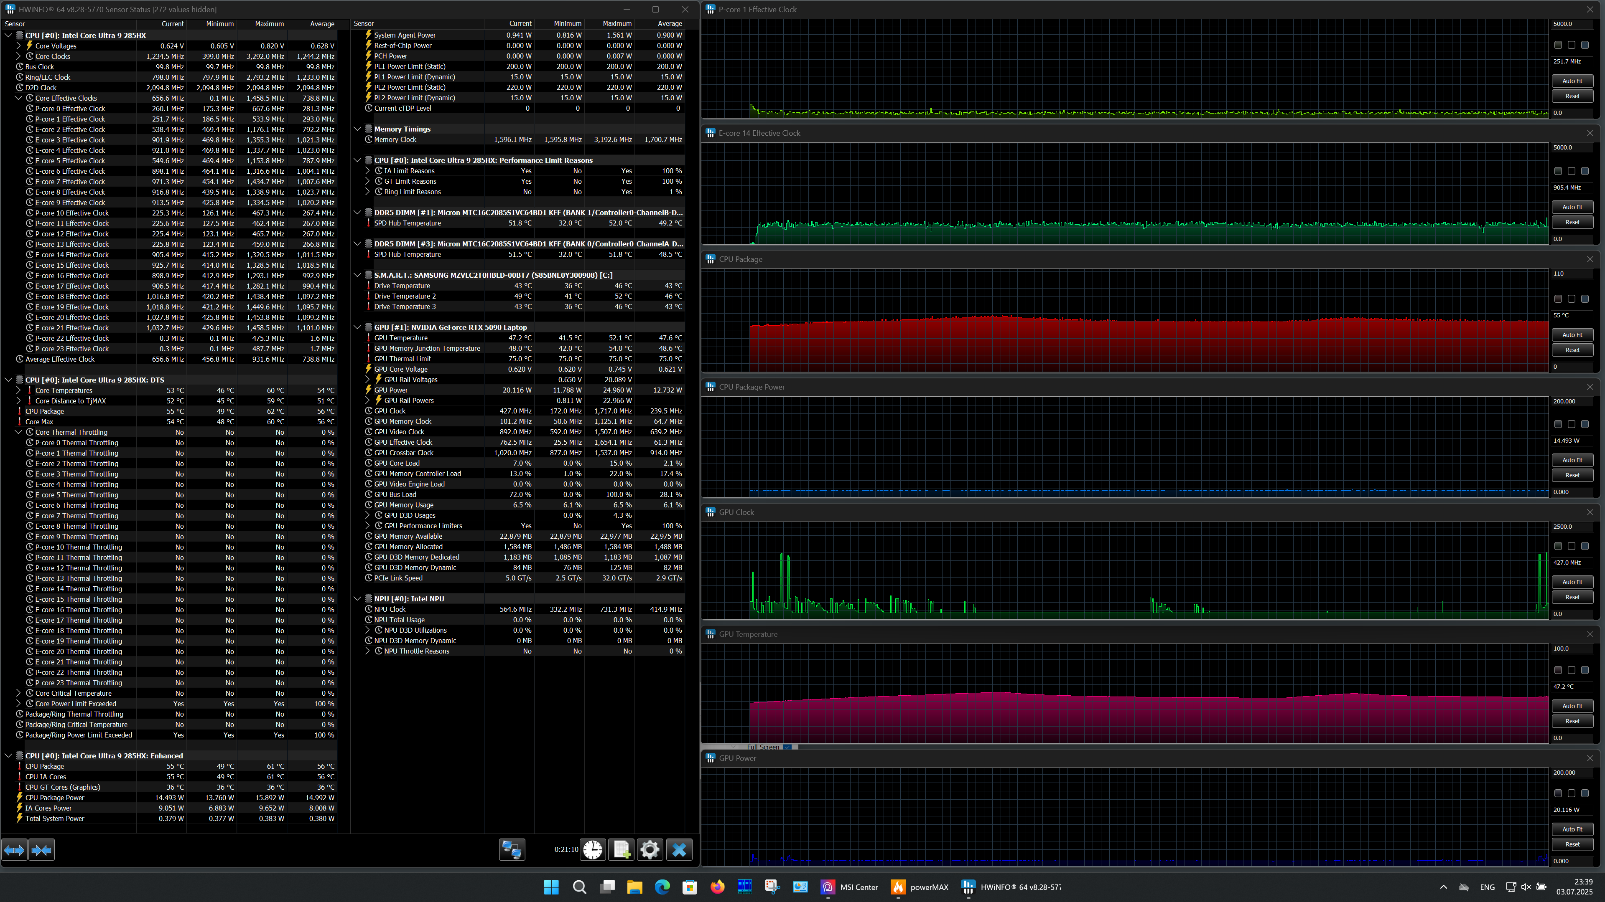Click first color square on P-core 1 graph
1605x902 pixels.
[1558, 45]
